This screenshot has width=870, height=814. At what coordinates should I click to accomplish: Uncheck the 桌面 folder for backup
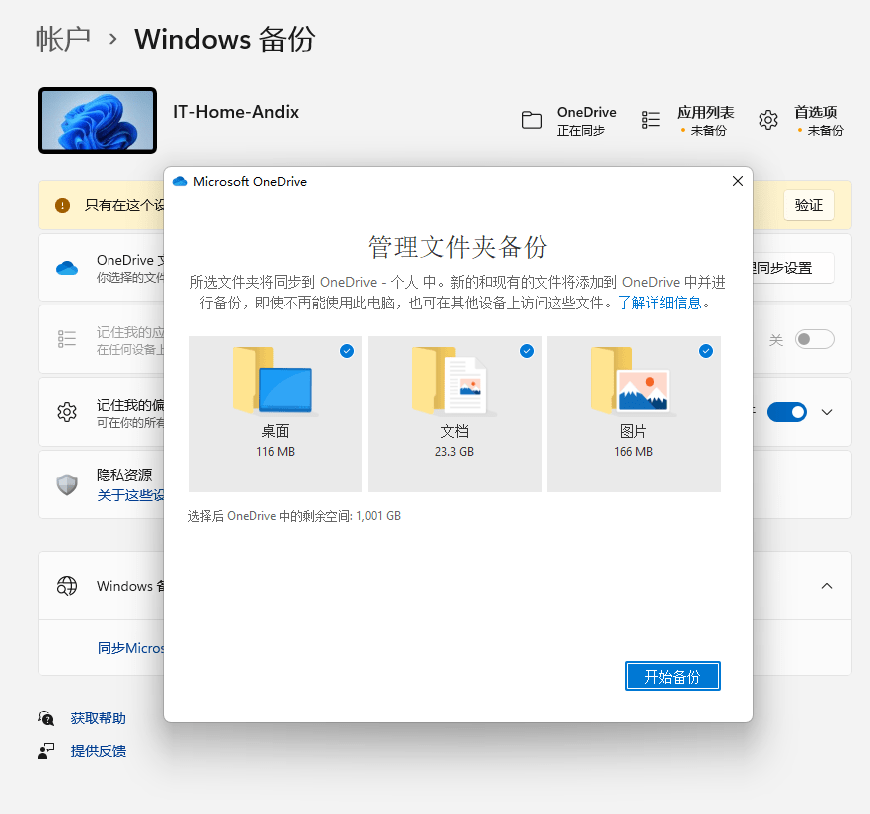point(346,351)
